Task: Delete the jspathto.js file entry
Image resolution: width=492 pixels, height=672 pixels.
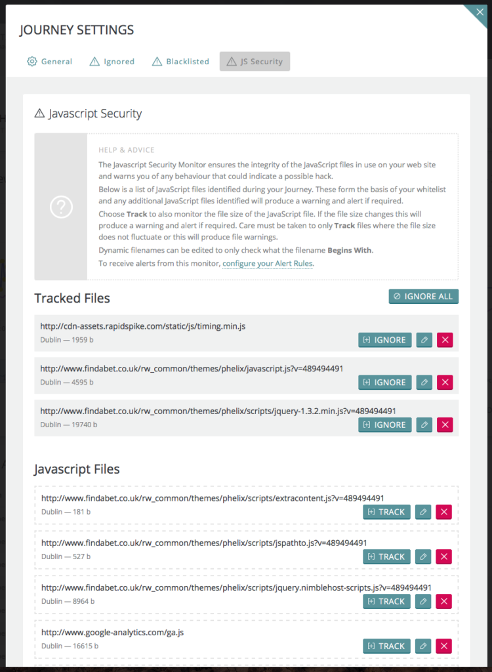Action: (x=445, y=556)
